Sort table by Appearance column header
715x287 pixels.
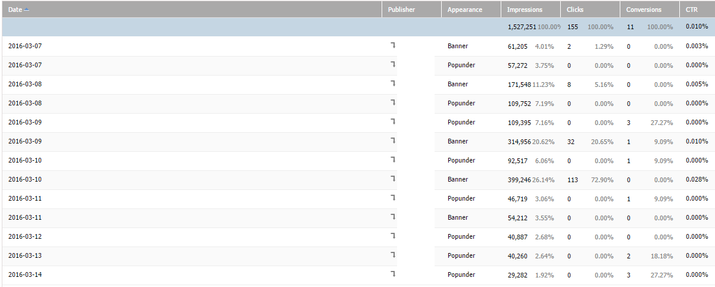(x=464, y=10)
